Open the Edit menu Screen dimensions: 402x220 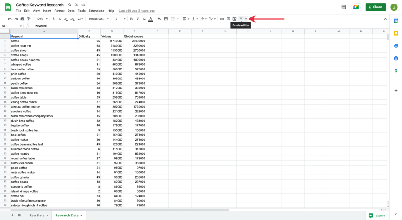[x=27, y=11]
